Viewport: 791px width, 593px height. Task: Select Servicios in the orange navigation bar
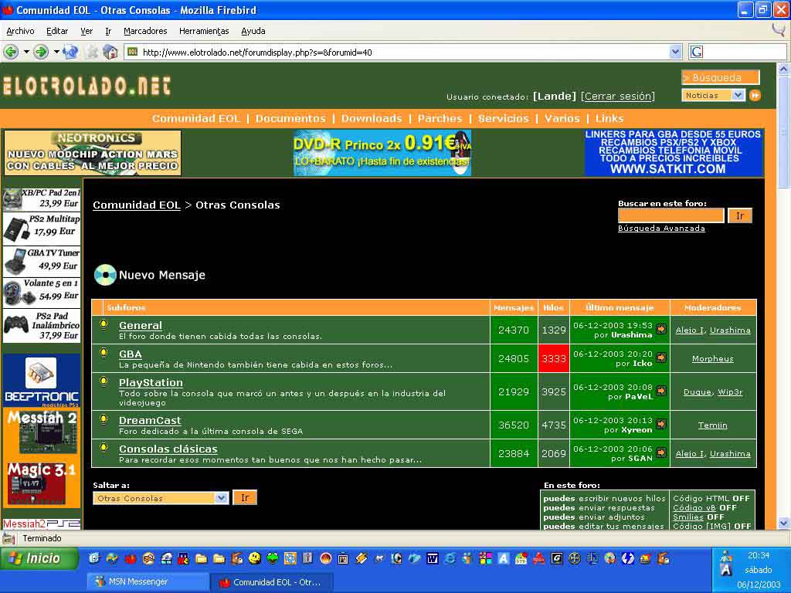point(504,118)
